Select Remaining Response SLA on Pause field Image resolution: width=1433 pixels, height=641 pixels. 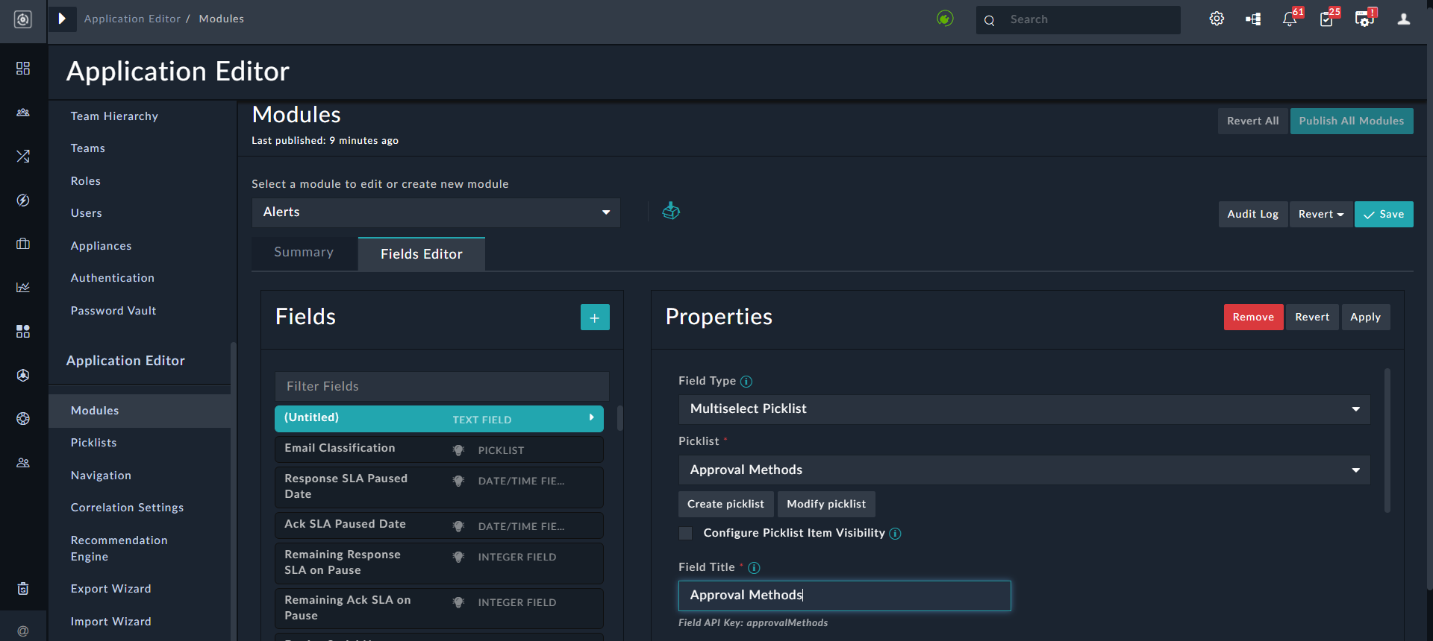coord(439,563)
